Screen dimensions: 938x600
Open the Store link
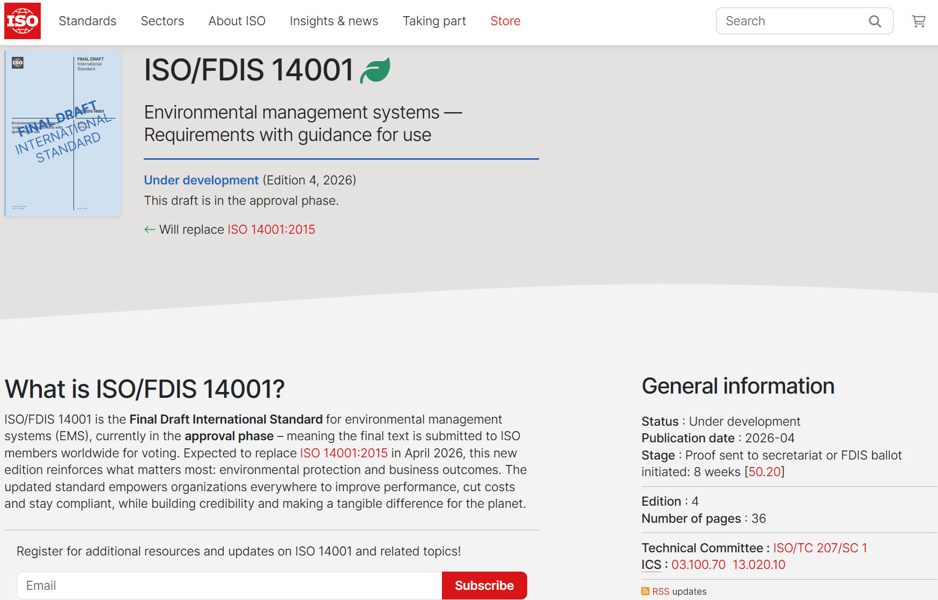pos(505,21)
